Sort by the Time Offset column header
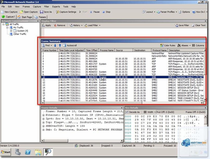Screen dimensions: 210x159 92,50
